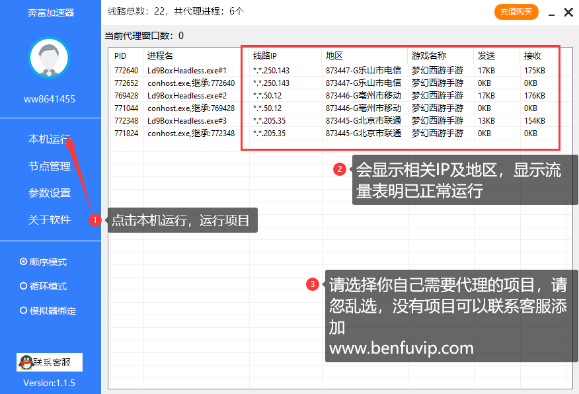The height and width of the screenshot is (394, 579).
Task: Show the 关于软件 page
Action: click(49, 220)
